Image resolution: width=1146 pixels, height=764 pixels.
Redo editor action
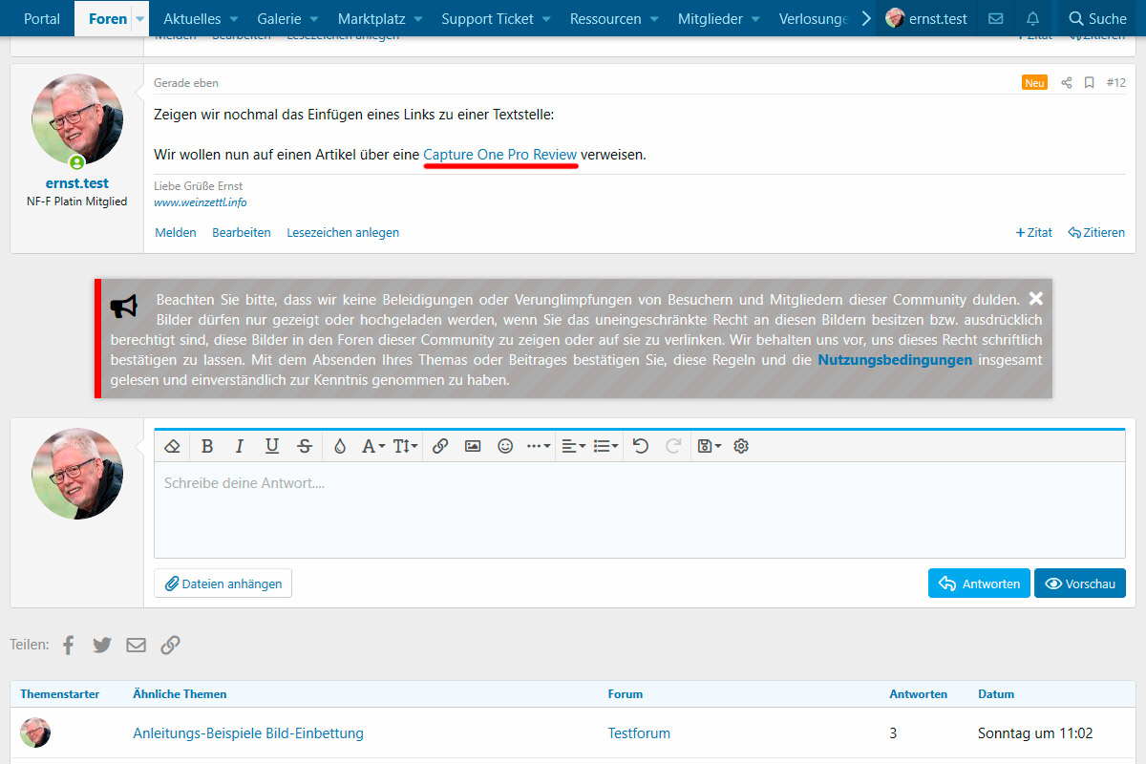[x=673, y=446]
